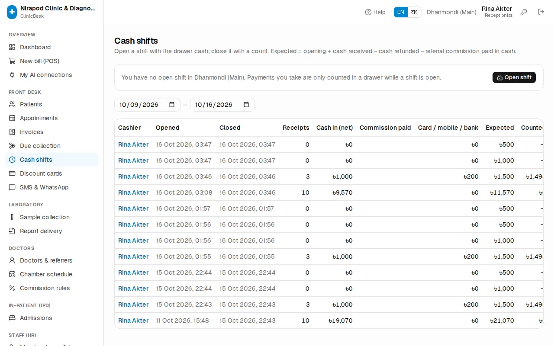Image resolution: width=554 pixels, height=346 pixels.
Task: Open Admissions in the sidebar
Action: tap(52, 318)
